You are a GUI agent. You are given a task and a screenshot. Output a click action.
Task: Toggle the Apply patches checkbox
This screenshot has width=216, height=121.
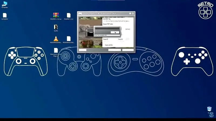point(104,45)
